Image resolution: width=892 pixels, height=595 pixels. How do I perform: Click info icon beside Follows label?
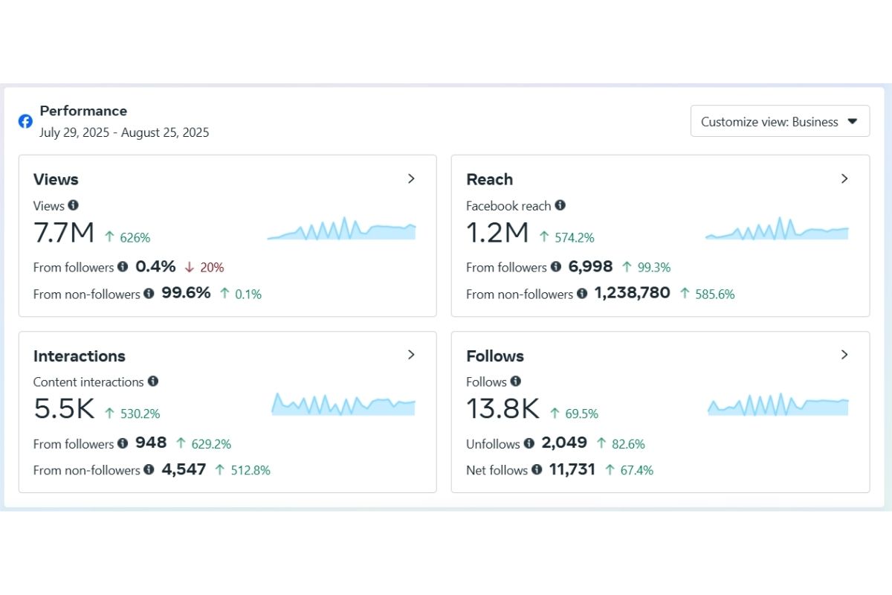(515, 382)
